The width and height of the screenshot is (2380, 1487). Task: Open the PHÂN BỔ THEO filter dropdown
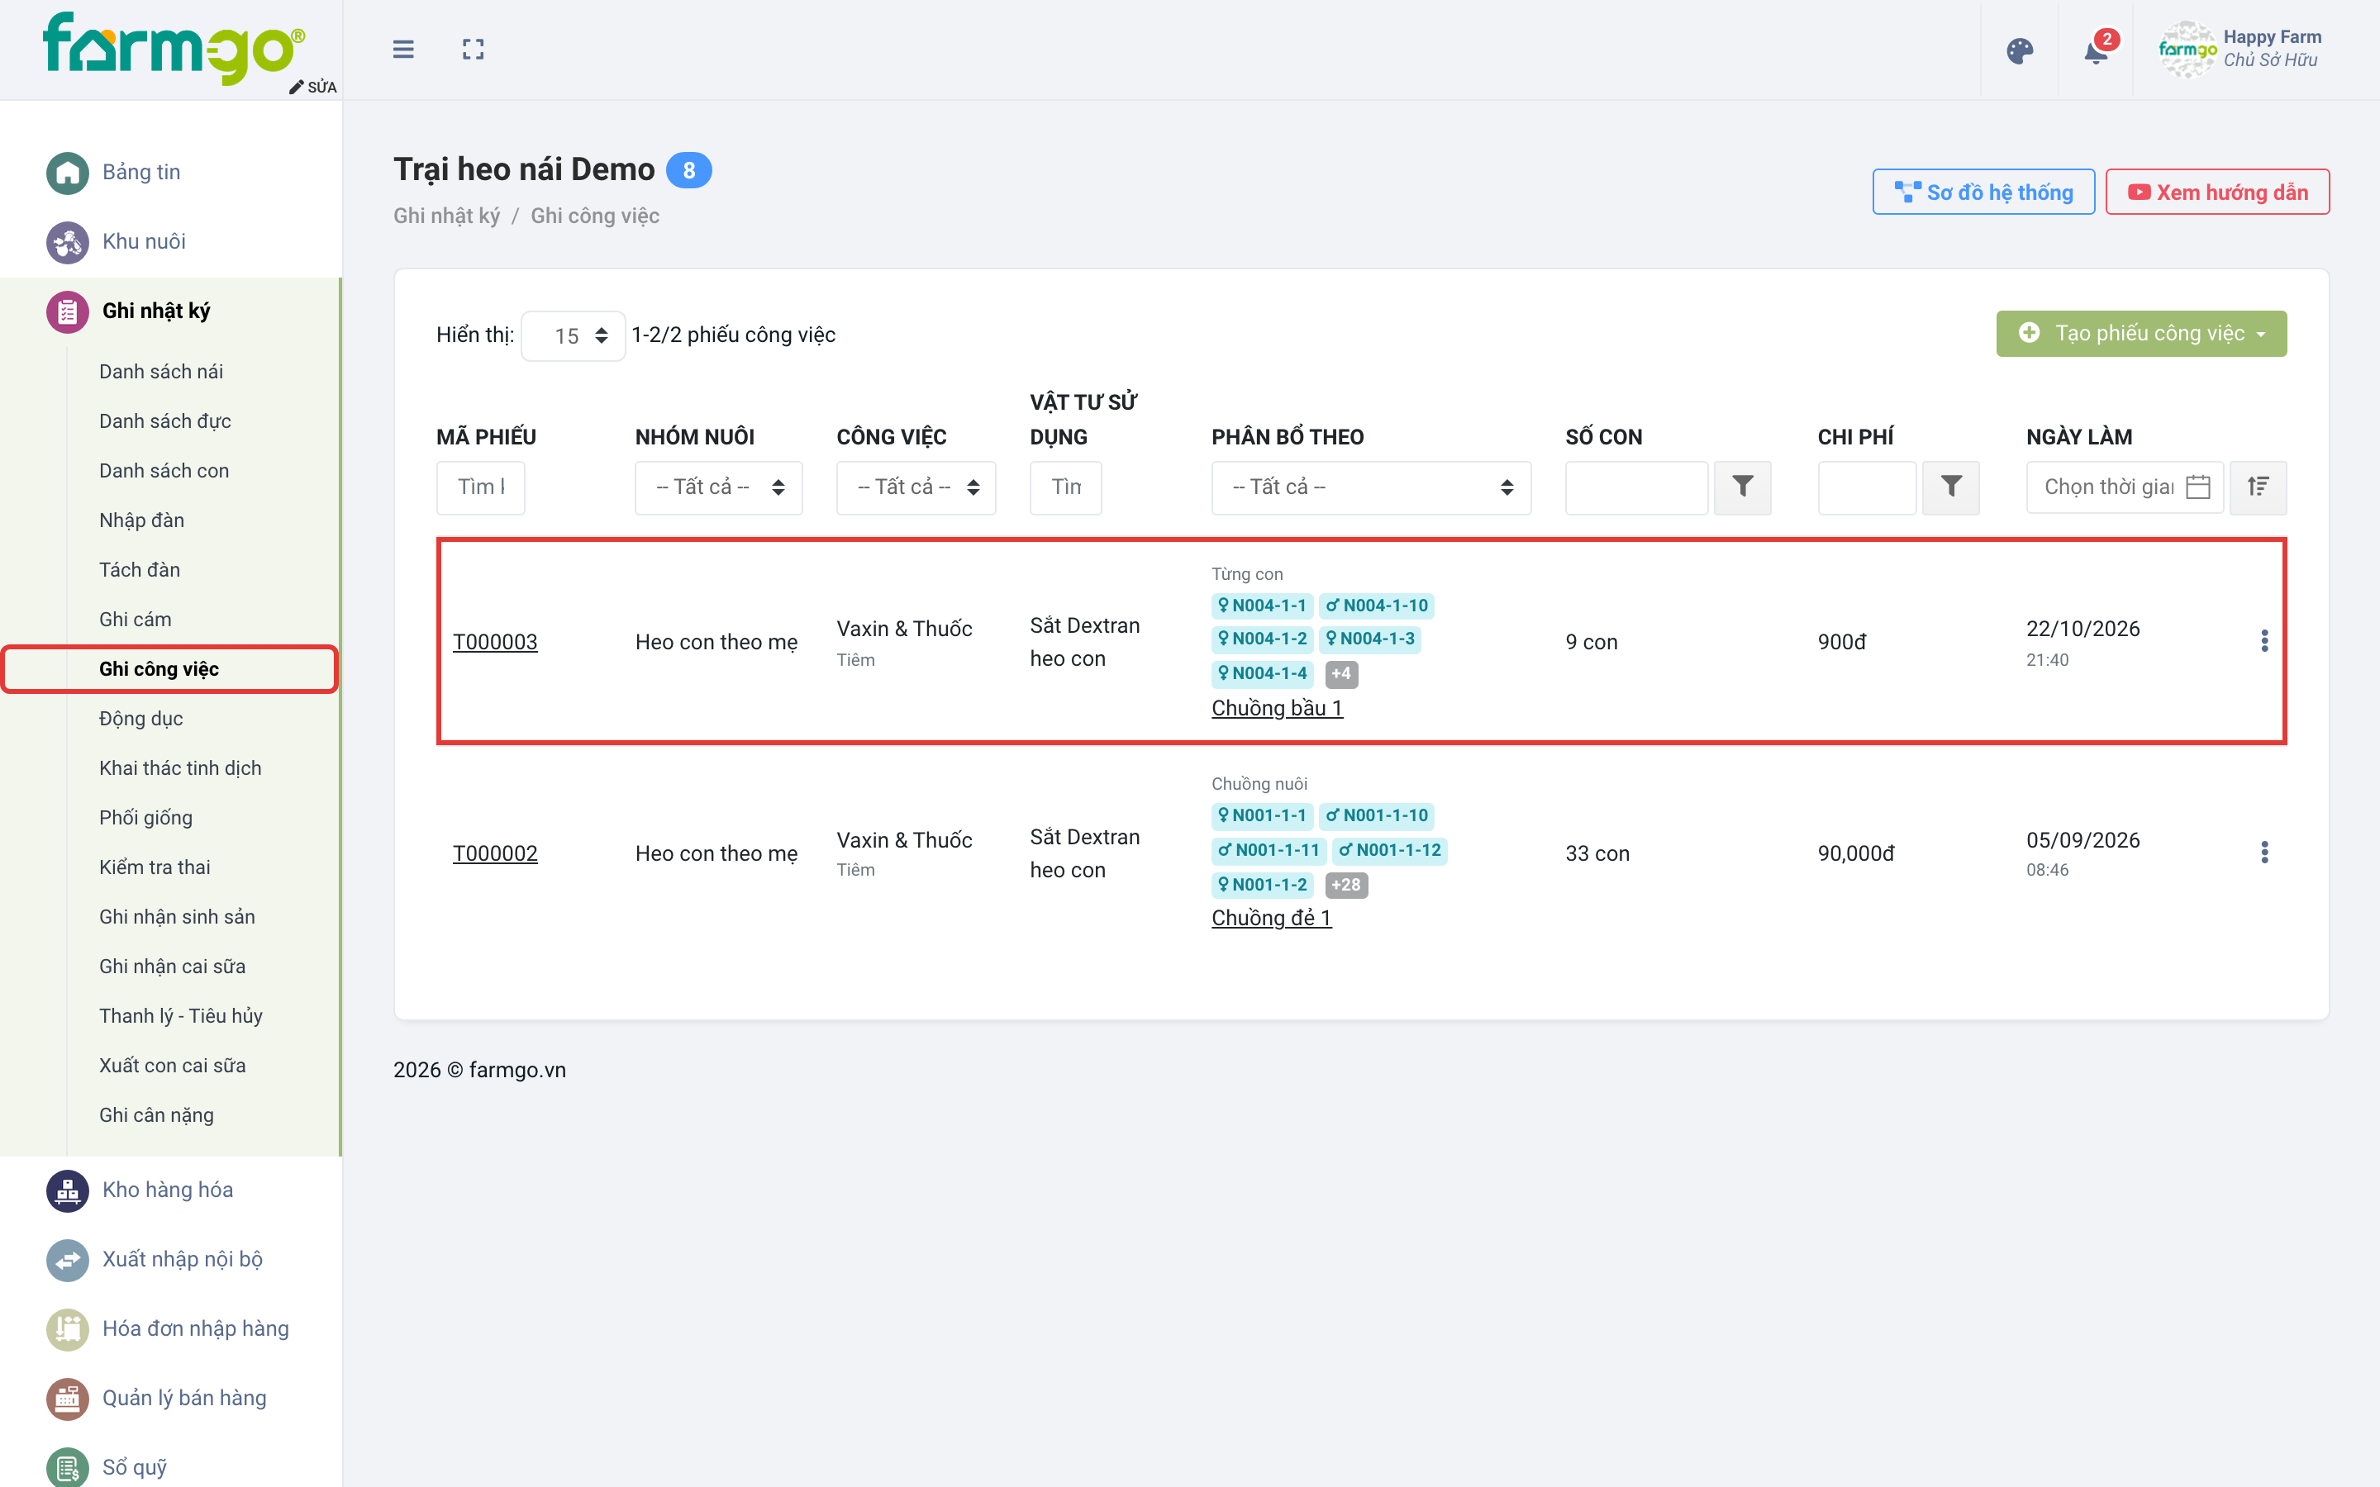1371,487
